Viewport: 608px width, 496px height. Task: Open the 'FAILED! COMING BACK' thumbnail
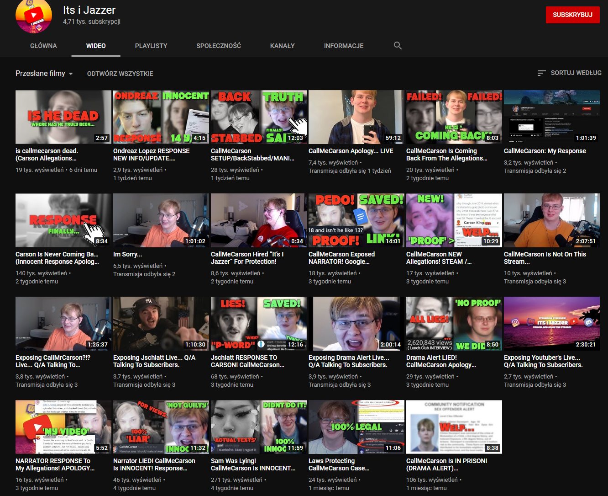pos(454,117)
